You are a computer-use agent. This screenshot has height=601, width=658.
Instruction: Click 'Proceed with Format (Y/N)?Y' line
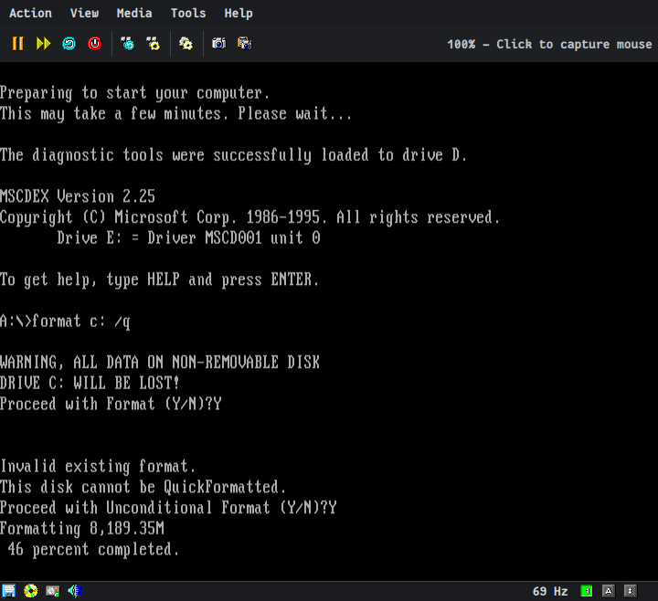[111, 404]
